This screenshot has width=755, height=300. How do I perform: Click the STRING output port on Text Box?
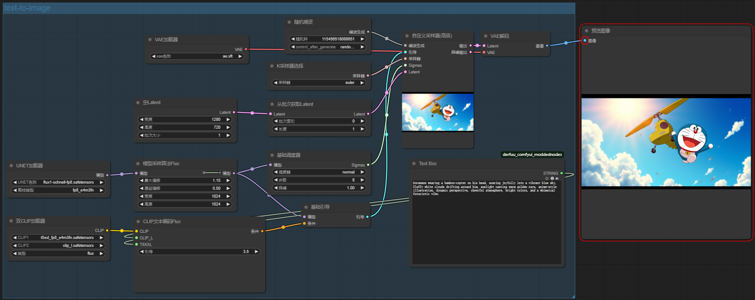tap(561, 173)
